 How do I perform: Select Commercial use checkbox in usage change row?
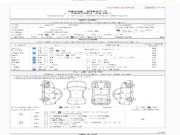100,62
